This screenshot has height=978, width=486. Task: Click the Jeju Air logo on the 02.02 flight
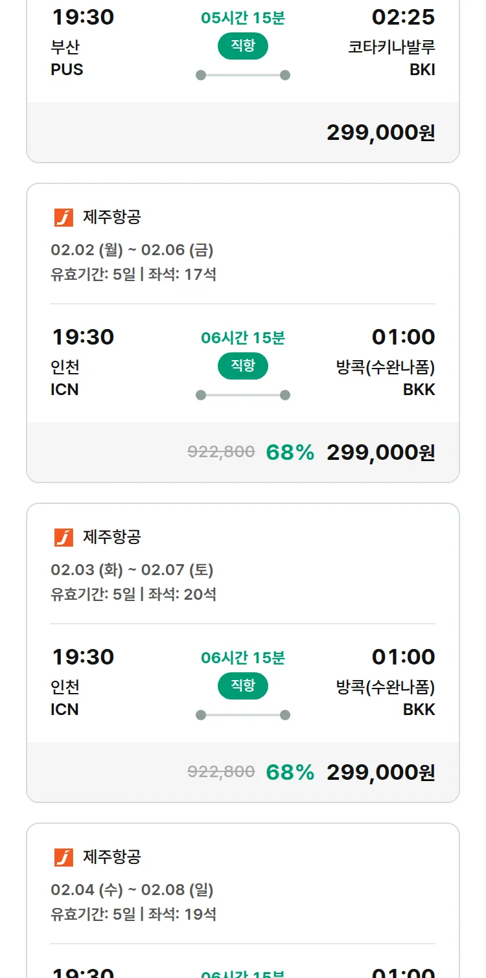[x=64, y=218]
